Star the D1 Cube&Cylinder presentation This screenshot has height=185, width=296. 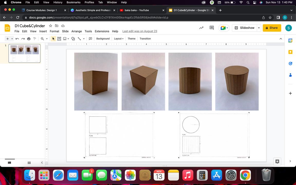[x=51, y=26]
